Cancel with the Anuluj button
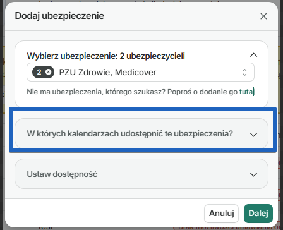283x230 pixels. click(221, 214)
